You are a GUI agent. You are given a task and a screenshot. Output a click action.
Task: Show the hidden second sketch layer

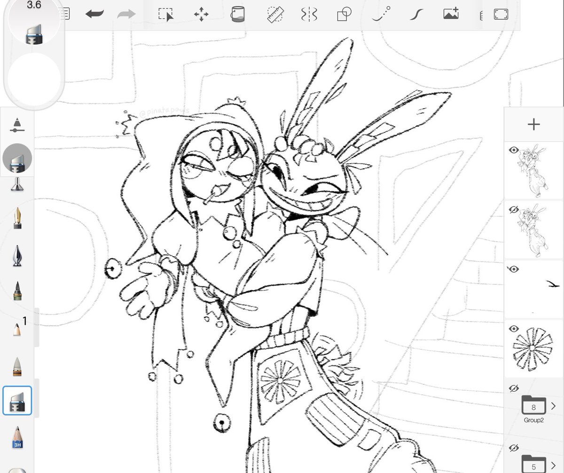pos(514,209)
